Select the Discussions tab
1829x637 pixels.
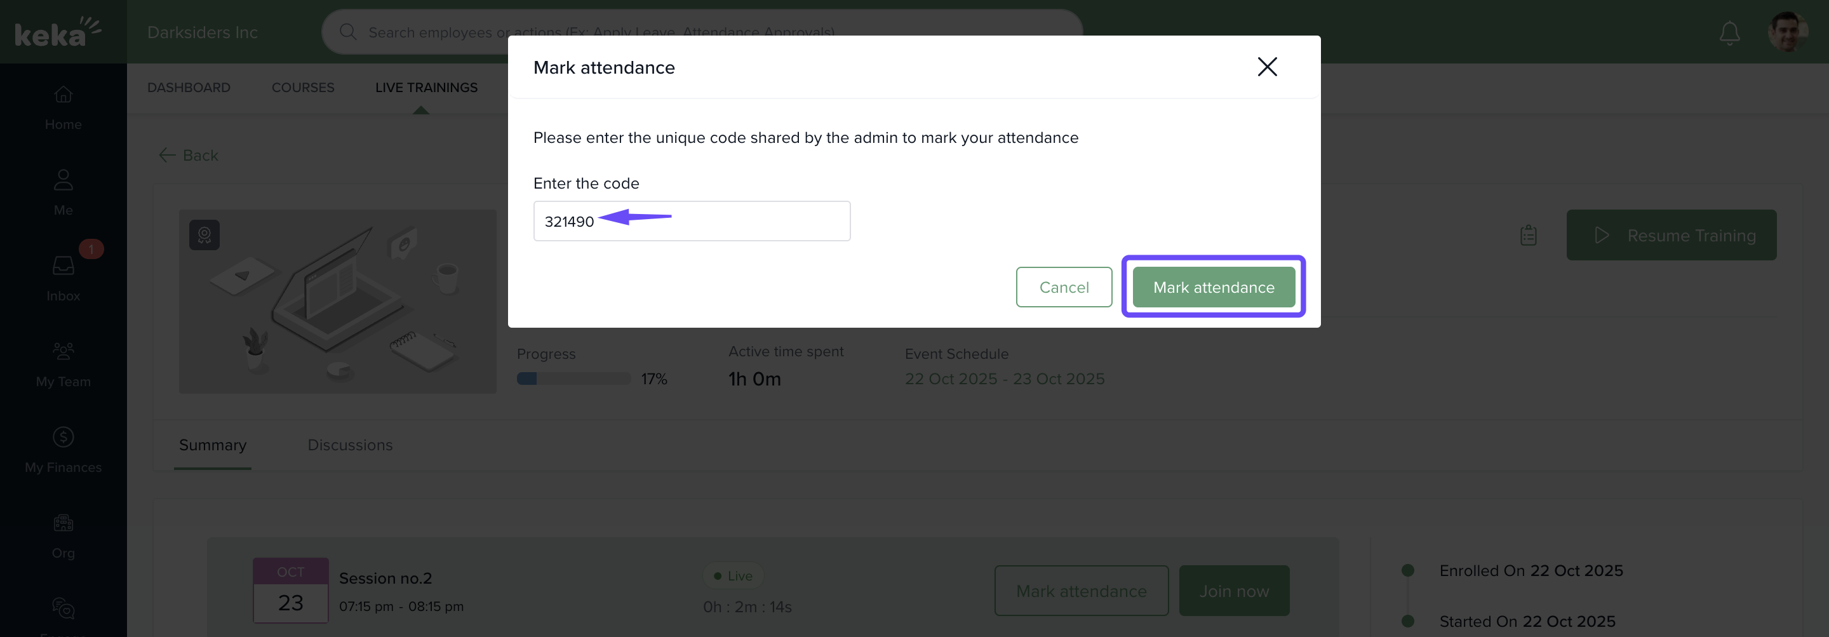349,445
